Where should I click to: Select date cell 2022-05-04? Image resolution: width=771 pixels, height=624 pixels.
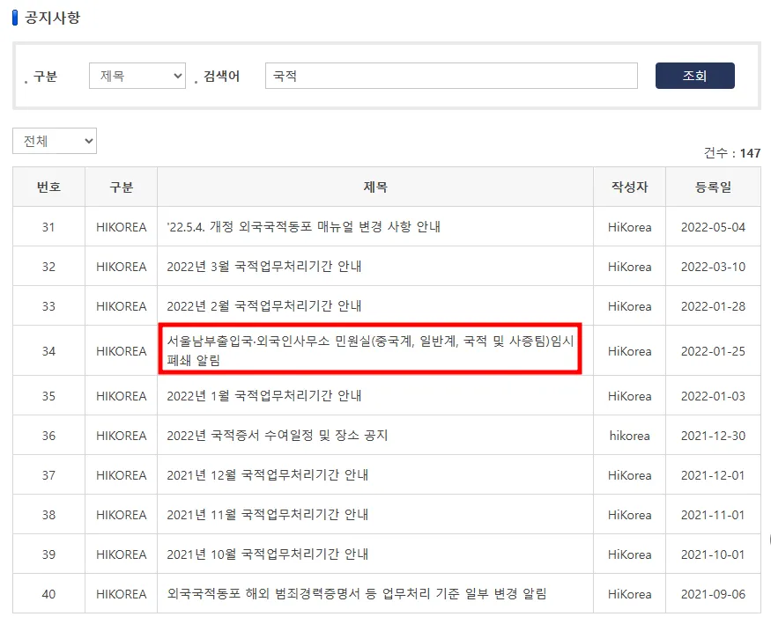point(713,227)
